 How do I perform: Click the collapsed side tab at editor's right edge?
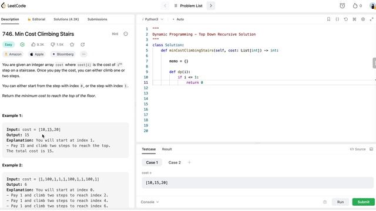pyautogui.click(x=374, y=63)
